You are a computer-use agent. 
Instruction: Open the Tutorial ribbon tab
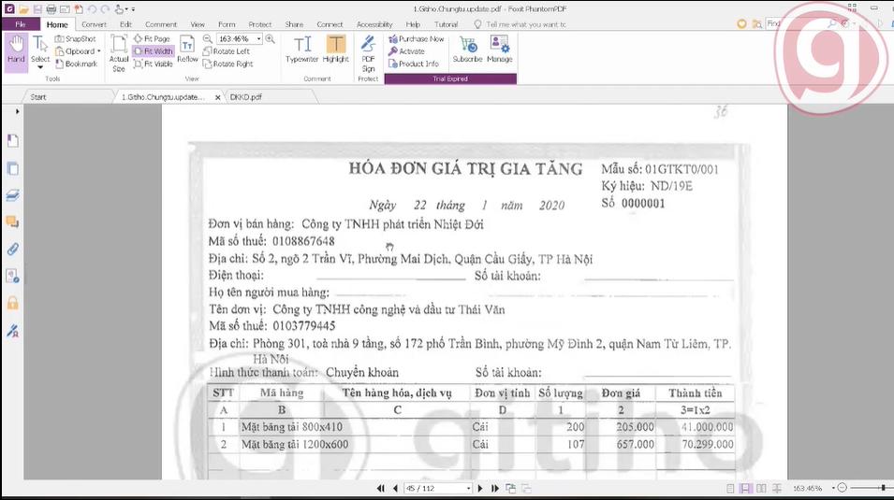pyautogui.click(x=446, y=24)
